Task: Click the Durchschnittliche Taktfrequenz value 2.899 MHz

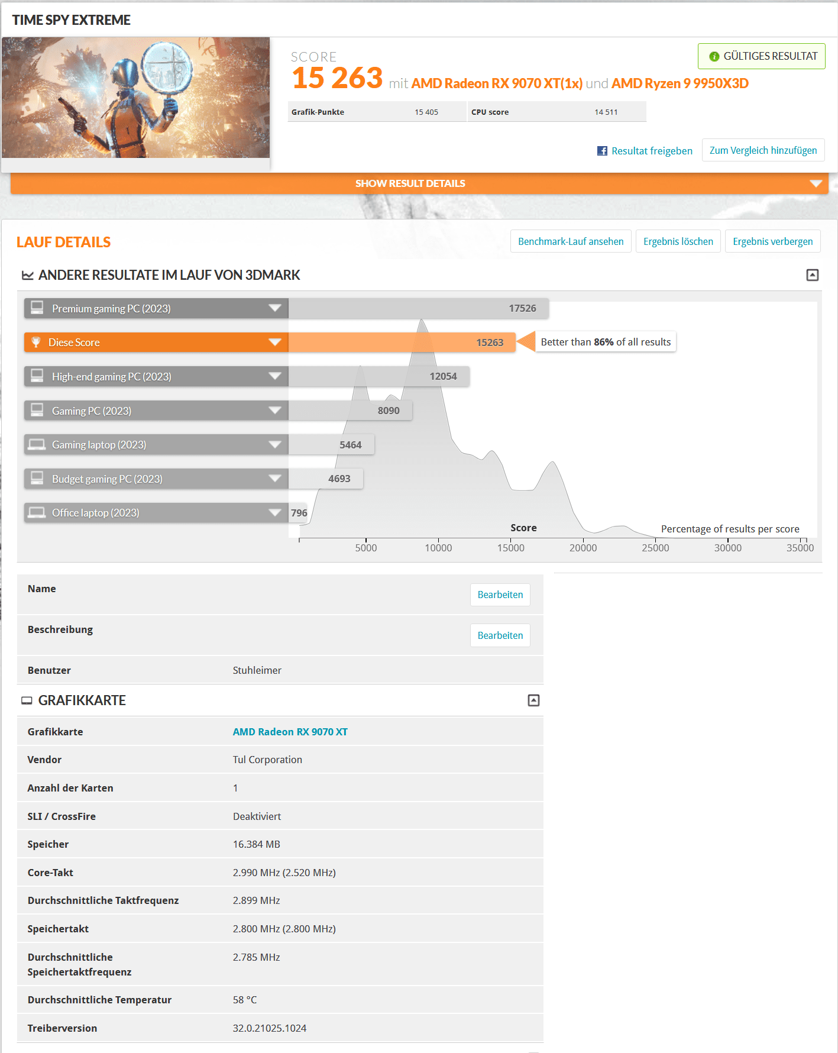Action: [257, 900]
